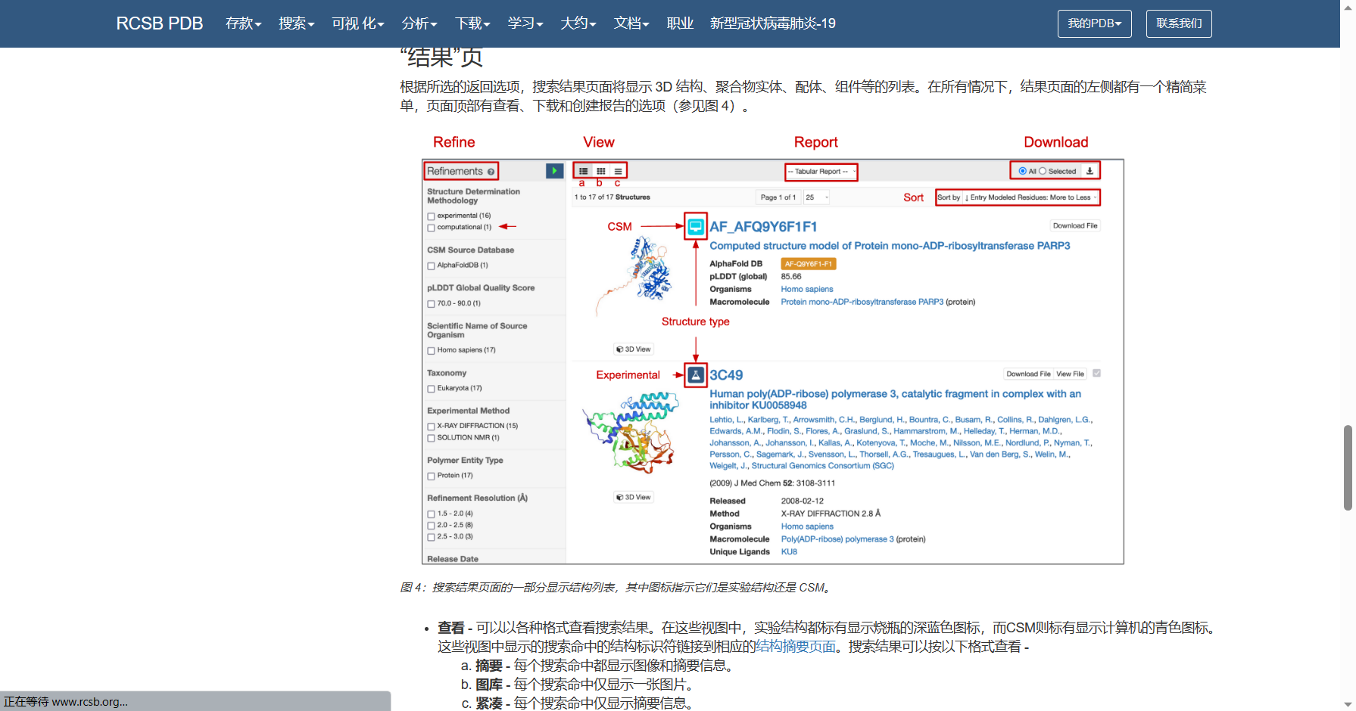Click the 联系我们 button
The image size is (1356, 711).
(x=1178, y=23)
